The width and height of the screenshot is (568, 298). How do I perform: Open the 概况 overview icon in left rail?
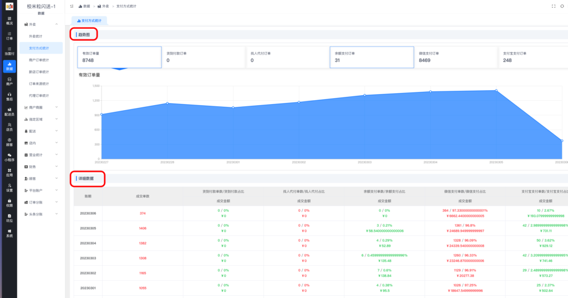point(9,20)
